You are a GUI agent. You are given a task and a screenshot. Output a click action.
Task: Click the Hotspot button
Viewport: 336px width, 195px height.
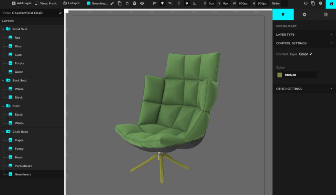(x=71, y=3)
